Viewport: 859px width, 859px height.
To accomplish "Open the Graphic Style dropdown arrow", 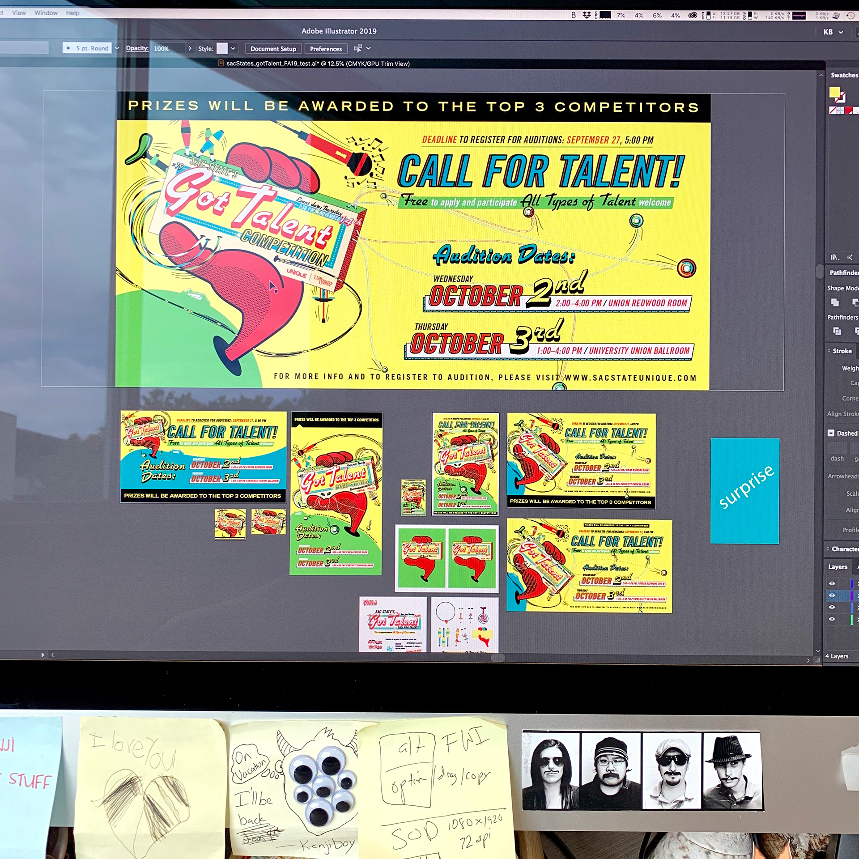I will (x=233, y=48).
